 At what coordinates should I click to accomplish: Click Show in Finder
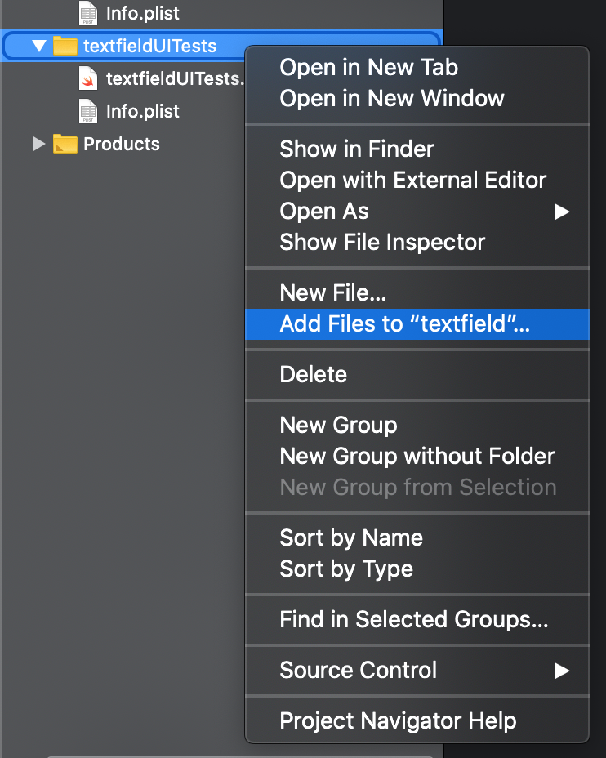click(x=357, y=149)
